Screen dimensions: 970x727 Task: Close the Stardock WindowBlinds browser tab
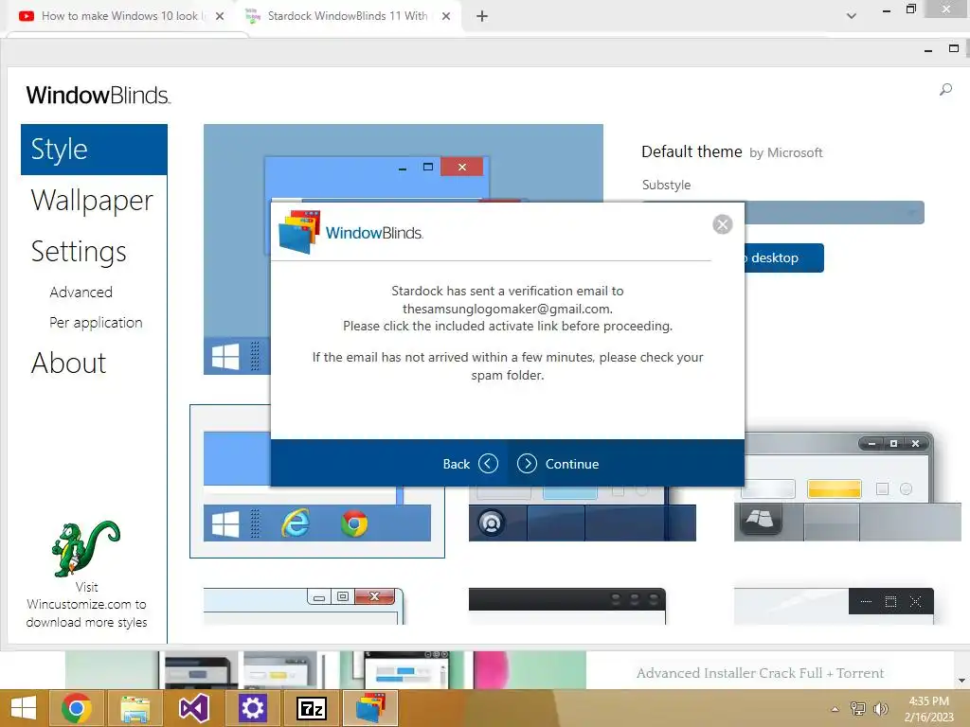point(446,17)
